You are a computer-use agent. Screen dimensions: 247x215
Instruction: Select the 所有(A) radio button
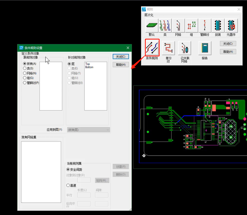pyautogui.click(x=25, y=64)
